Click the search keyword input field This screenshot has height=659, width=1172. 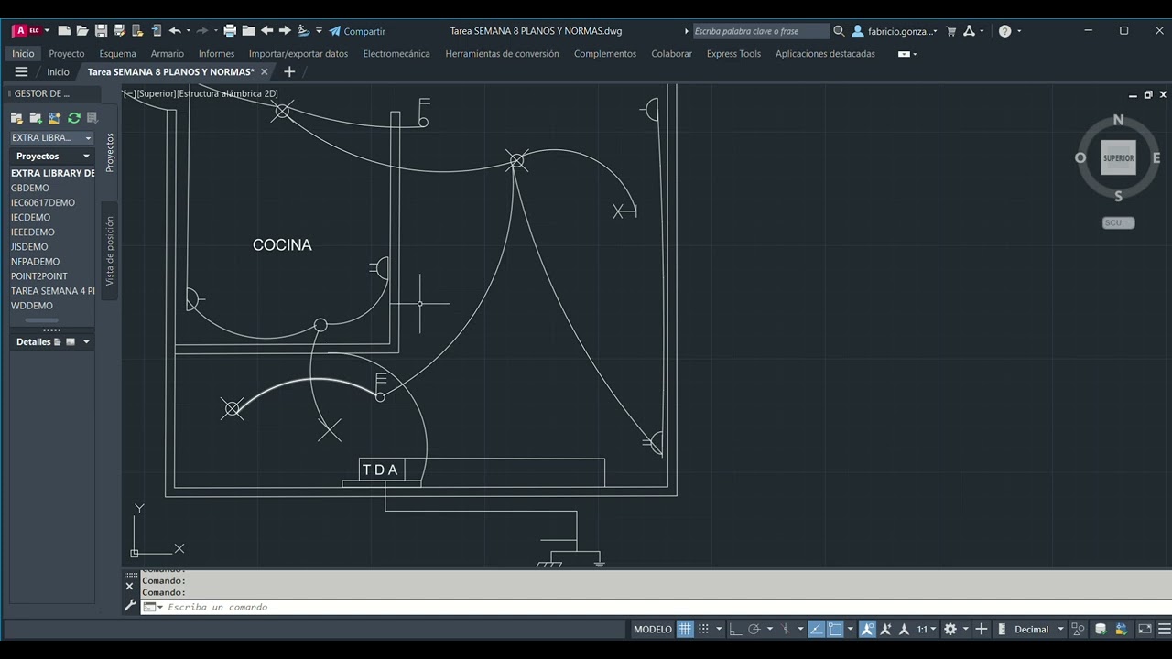pos(760,31)
